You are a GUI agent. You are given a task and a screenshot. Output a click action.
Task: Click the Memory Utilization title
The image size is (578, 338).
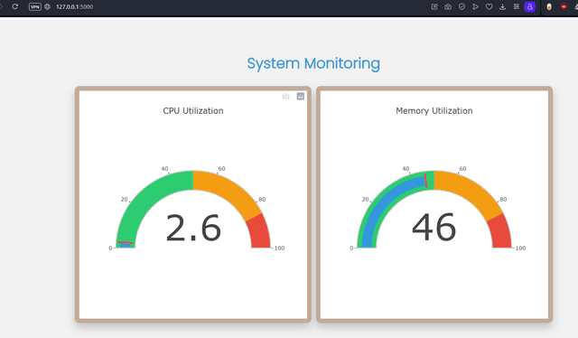(434, 110)
